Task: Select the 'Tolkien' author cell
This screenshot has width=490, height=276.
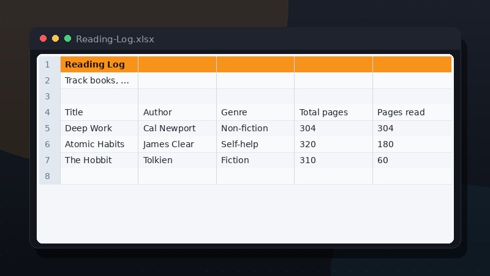Action: click(x=177, y=160)
